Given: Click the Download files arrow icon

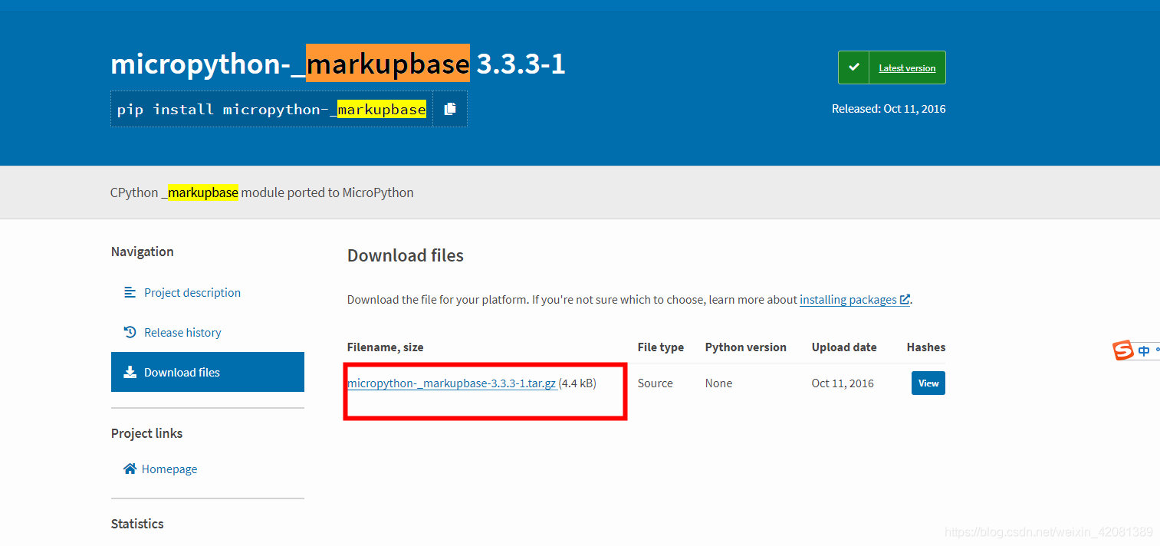Looking at the screenshot, I should 130,372.
